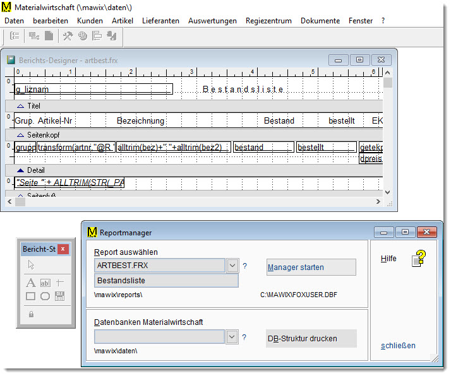Open the Report auswählen dropdown arrow
The image size is (451, 376).
(x=232, y=266)
